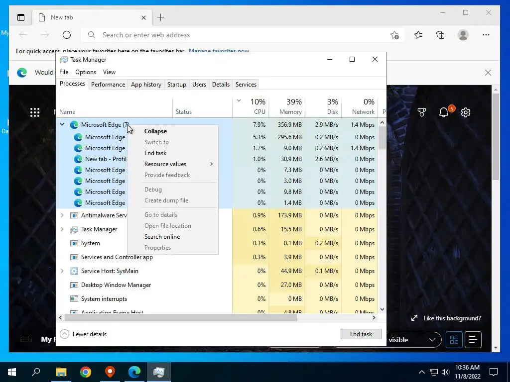510x382 pixels.
Task: Click Manage favorites now link
Action: 219,51
